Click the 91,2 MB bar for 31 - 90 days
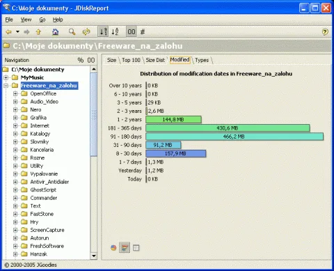Screen dimensions: 334x271 164,145
